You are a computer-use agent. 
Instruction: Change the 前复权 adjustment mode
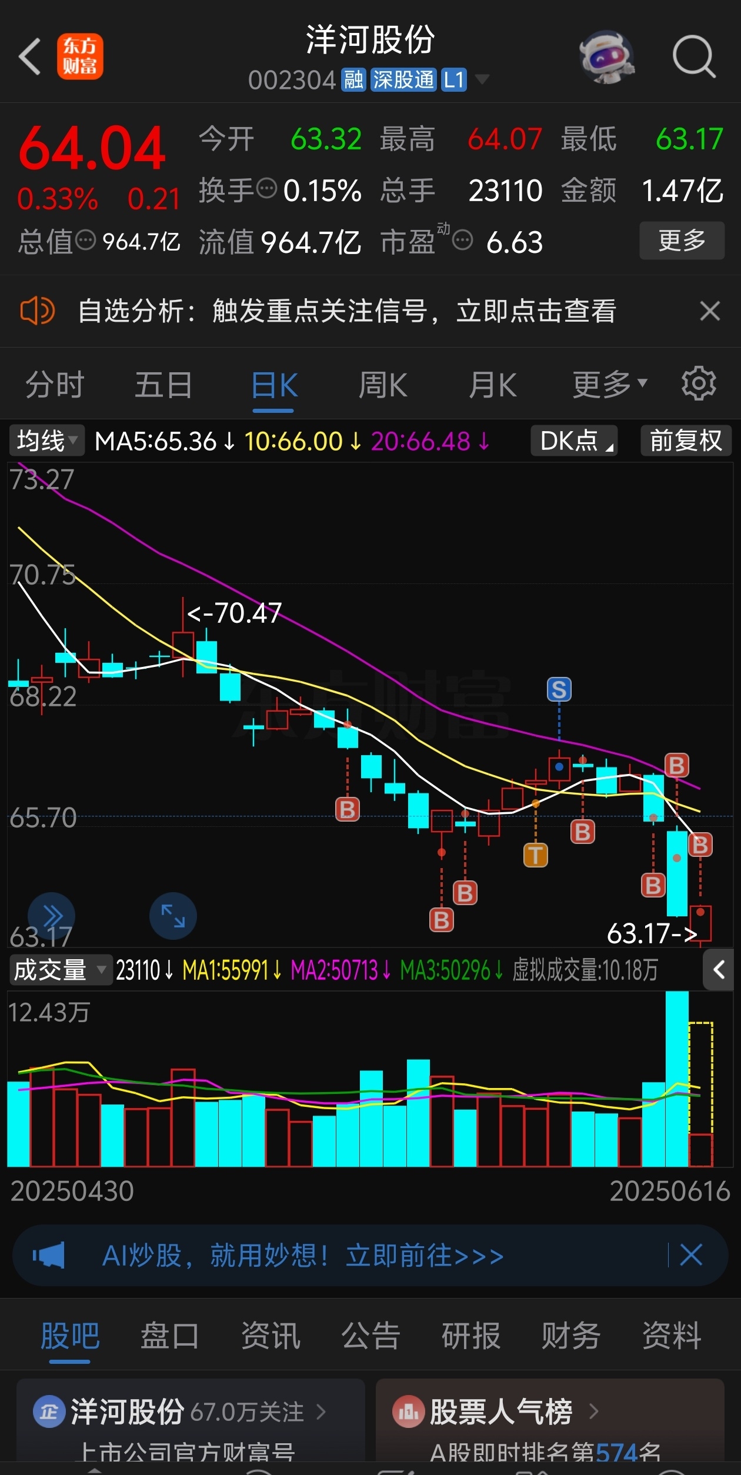coord(686,441)
